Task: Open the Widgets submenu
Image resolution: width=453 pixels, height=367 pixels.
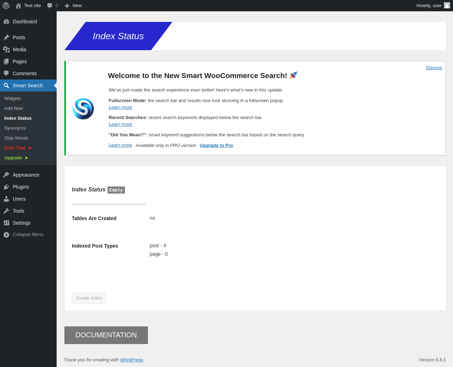Action: (28, 99)
